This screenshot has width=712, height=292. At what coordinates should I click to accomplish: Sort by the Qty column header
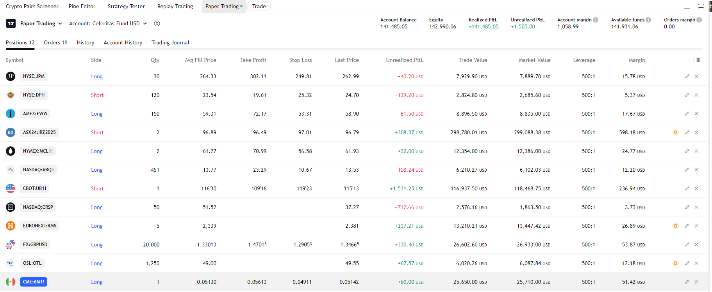pos(155,60)
